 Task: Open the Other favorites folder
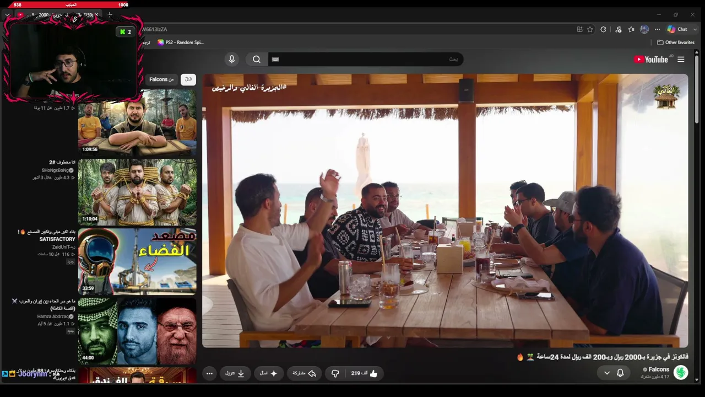coord(676,42)
